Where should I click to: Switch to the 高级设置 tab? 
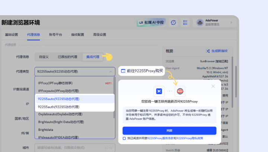click(100, 35)
